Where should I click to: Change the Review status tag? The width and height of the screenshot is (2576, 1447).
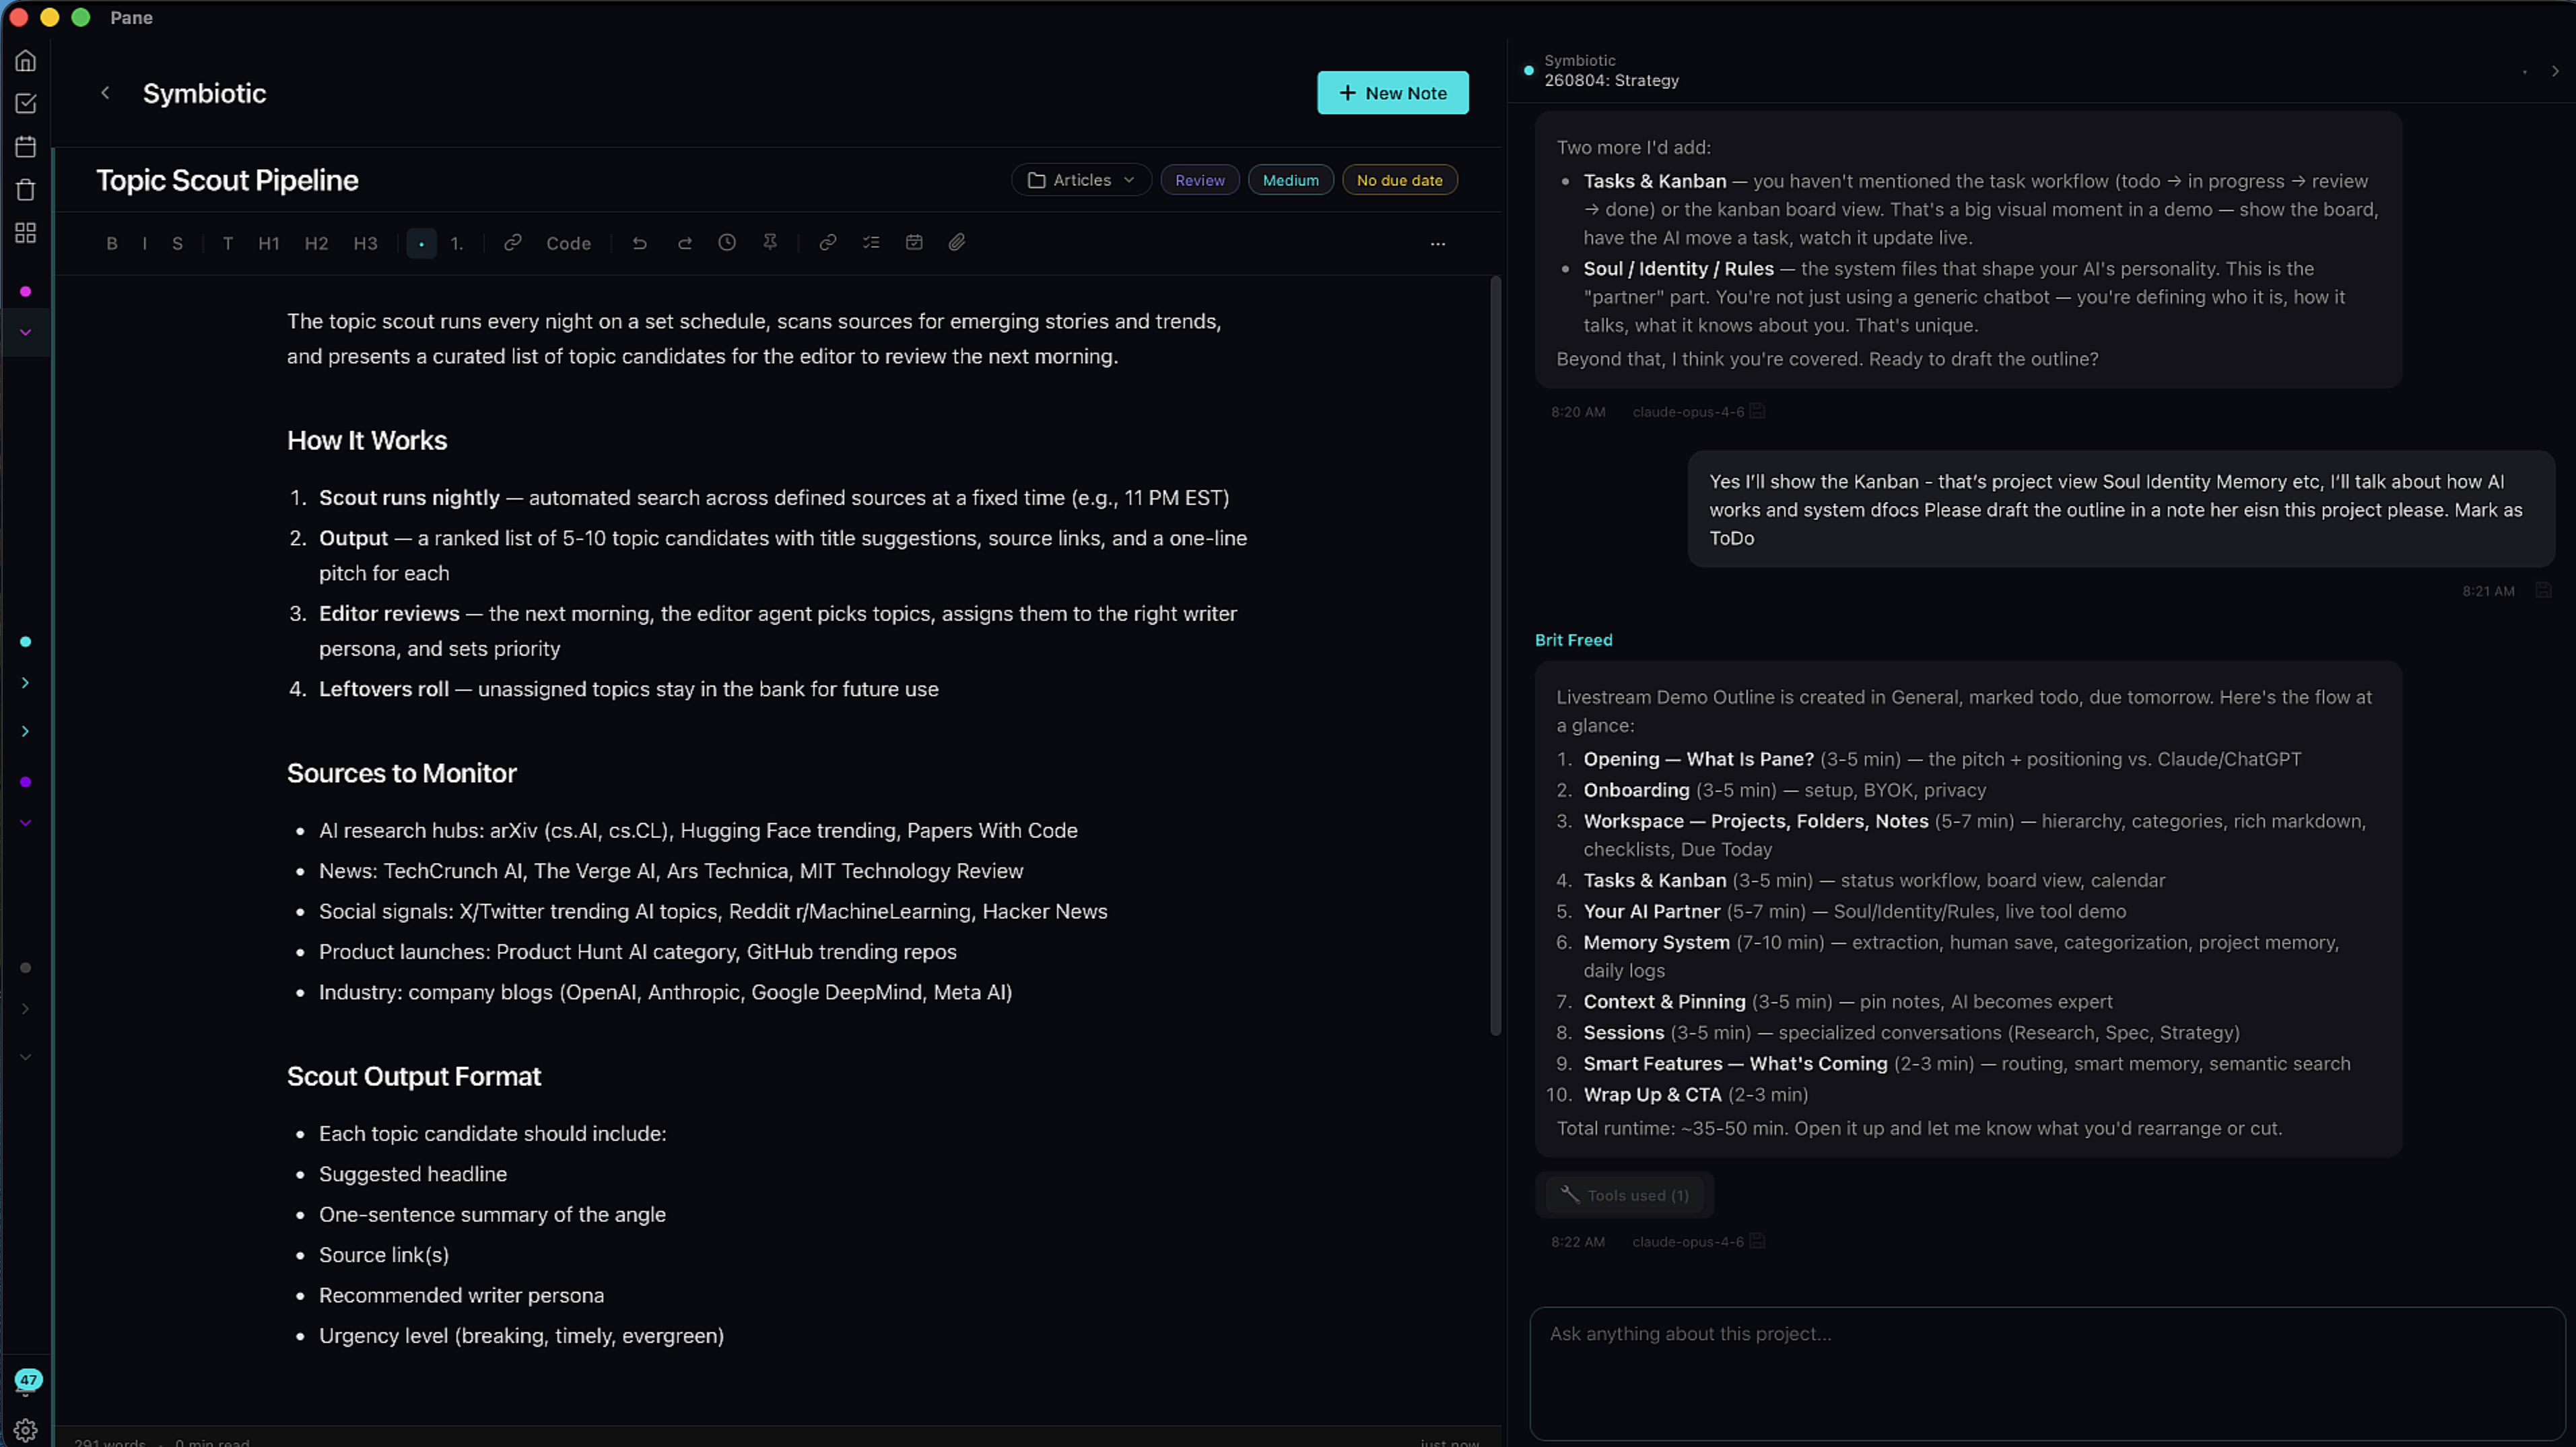[x=1200, y=180]
